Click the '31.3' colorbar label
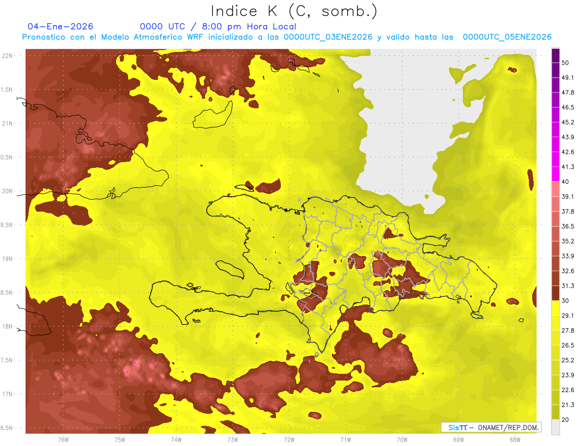Screen dimensions: 578x446 click(568, 286)
